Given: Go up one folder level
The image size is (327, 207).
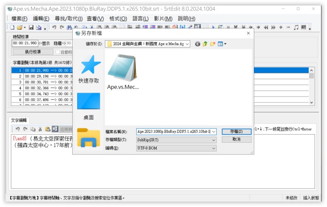Looking at the screenshot, I should click(205, 44).
